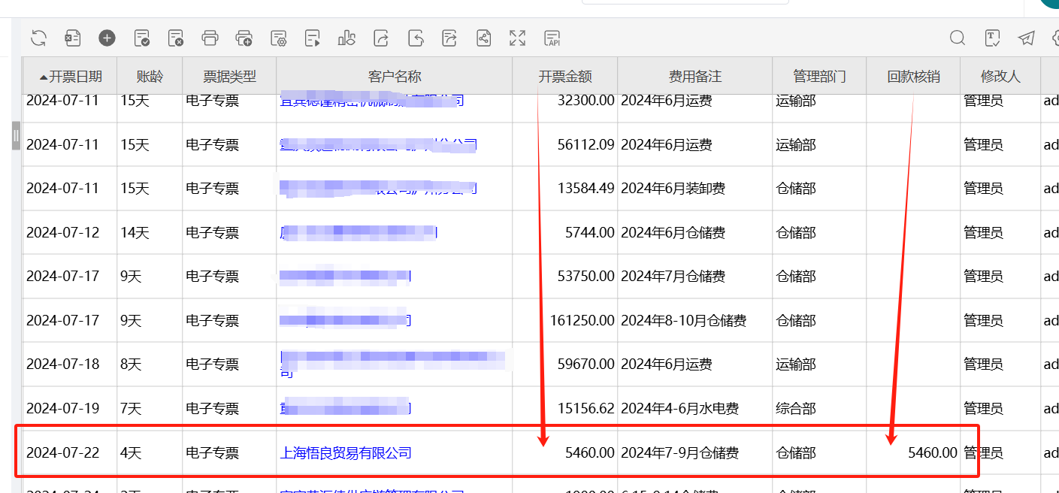The height and width of the screenshot is (493, 1059).
Task: Click the 账龄 column header
Action: click(150, 76)
